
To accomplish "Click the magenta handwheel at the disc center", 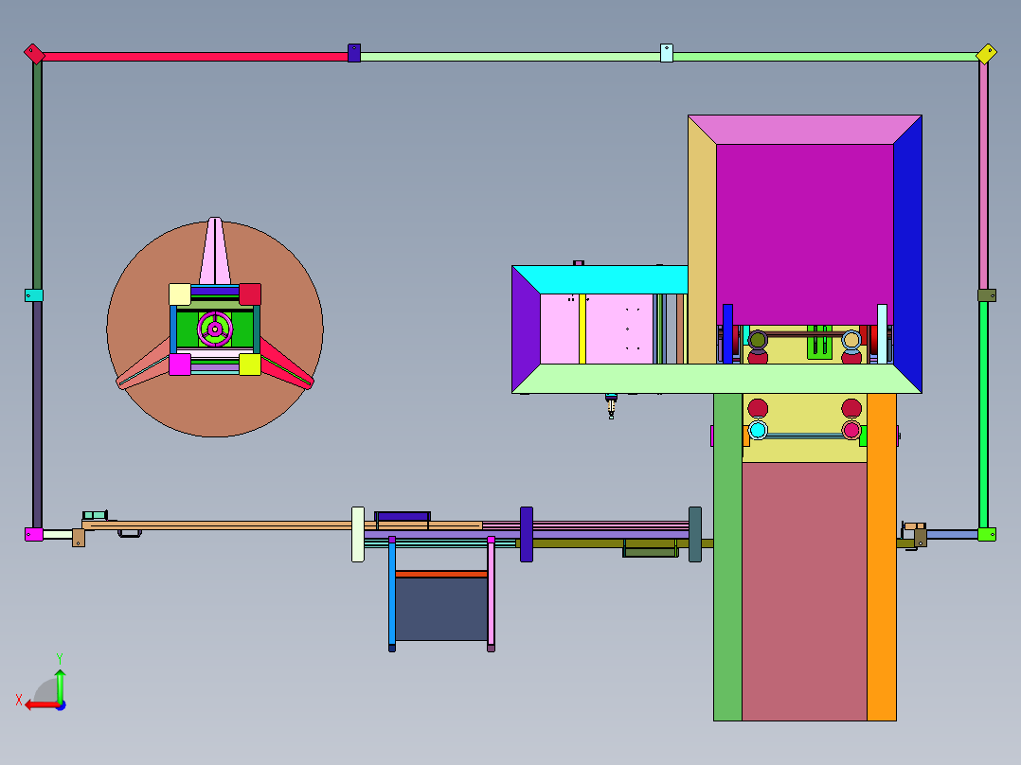I will coord(215,329).
